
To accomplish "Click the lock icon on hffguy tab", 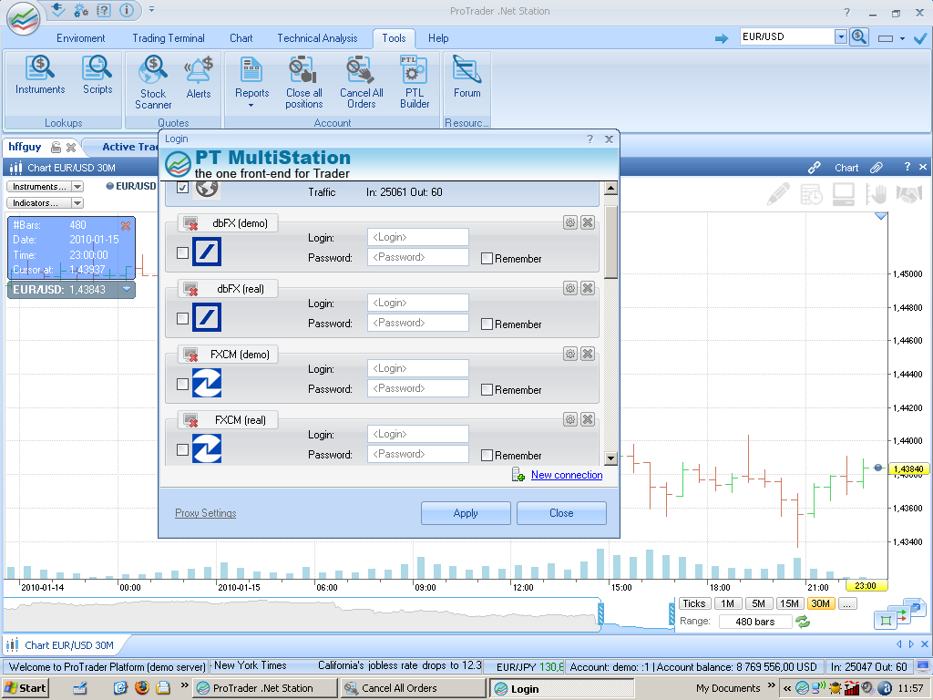I will 56,147.
